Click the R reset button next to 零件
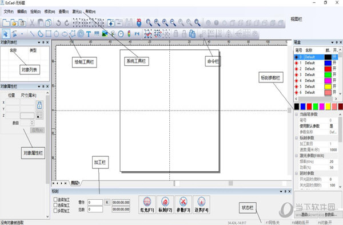 107,202
